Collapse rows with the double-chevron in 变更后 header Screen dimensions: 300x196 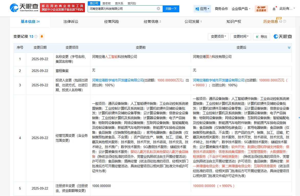(289, 47)
